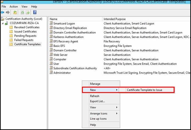Viewport: 191px width, 130px height.
Task: Click the Revoked Certificates folder icon
Action: 11,27
